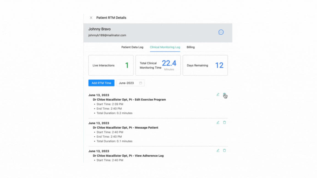Click the Message Patient entry title

(125, 128)
